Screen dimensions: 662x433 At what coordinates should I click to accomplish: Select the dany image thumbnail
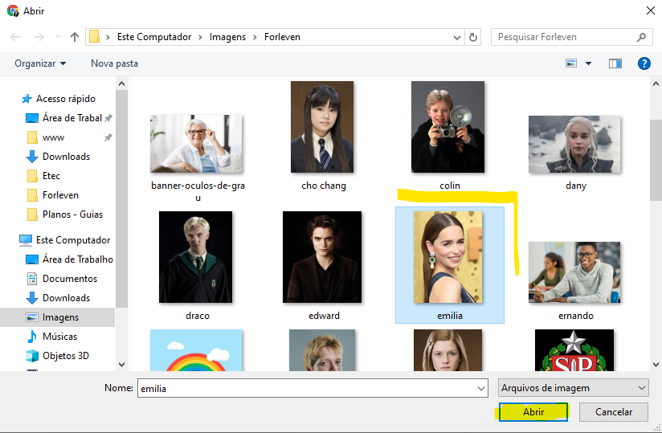574,145
